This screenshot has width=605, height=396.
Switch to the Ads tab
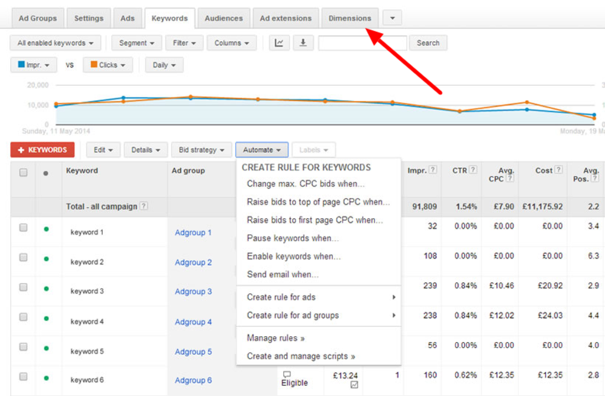point(127,18)
